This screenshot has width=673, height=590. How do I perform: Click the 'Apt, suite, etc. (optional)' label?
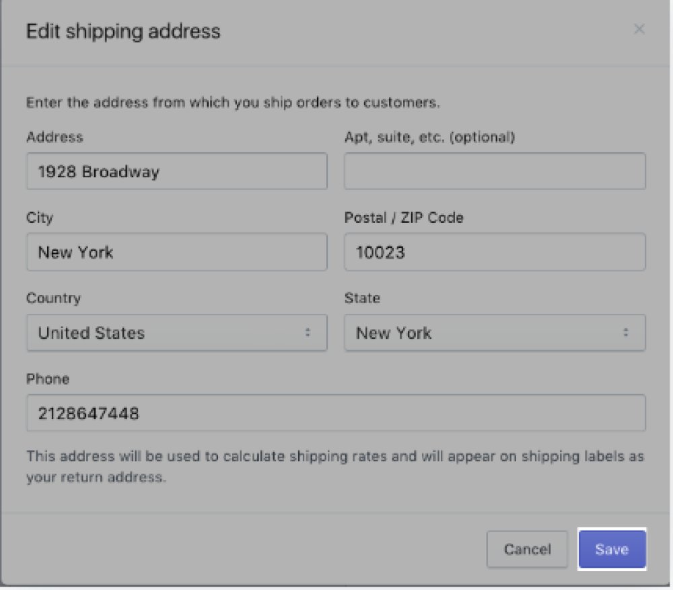click(429, 137)
